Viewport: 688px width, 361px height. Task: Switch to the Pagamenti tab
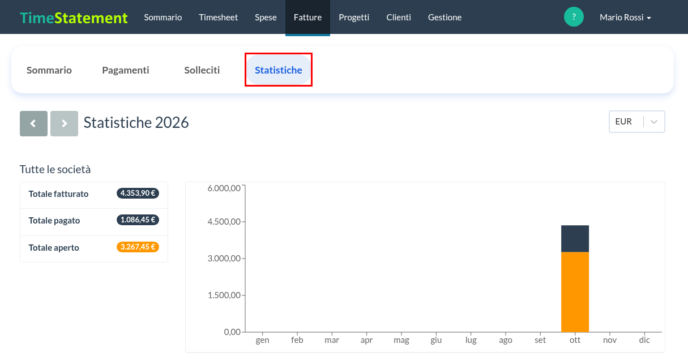click(x=126, y=70)
